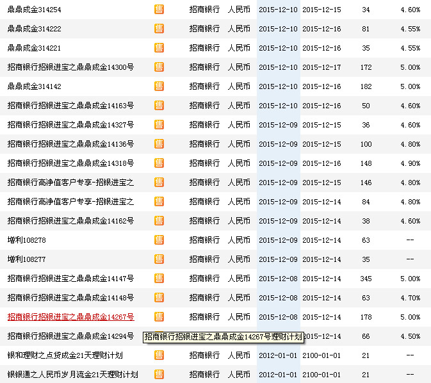Open 招商银行招银进宝之鼎鼎成金14136号
The width and height of the screenshot is (431, 383).
tap(70, 144)
